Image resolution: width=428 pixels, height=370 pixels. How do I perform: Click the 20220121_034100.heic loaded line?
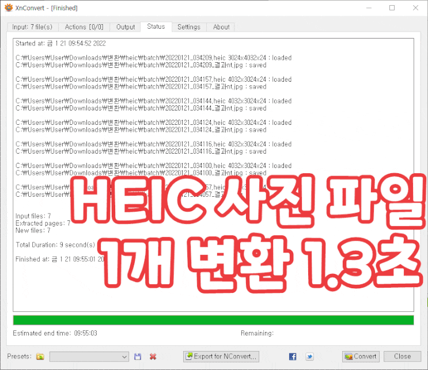pos(154,166)
